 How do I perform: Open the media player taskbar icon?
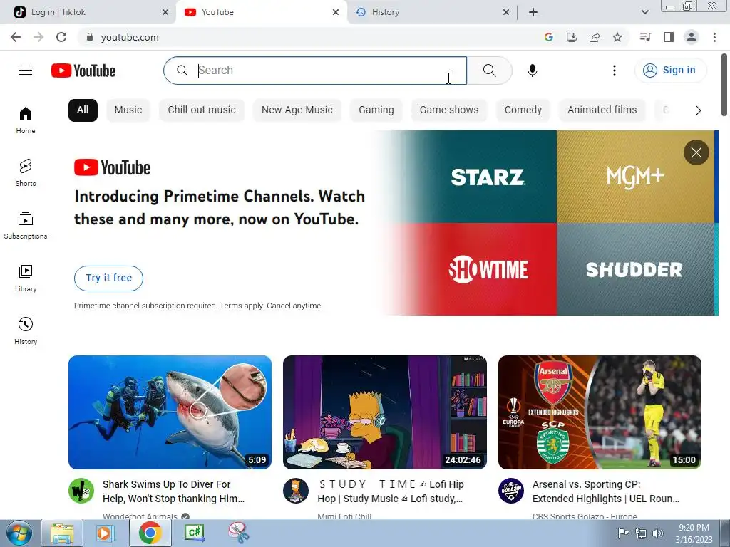(106, 533)
